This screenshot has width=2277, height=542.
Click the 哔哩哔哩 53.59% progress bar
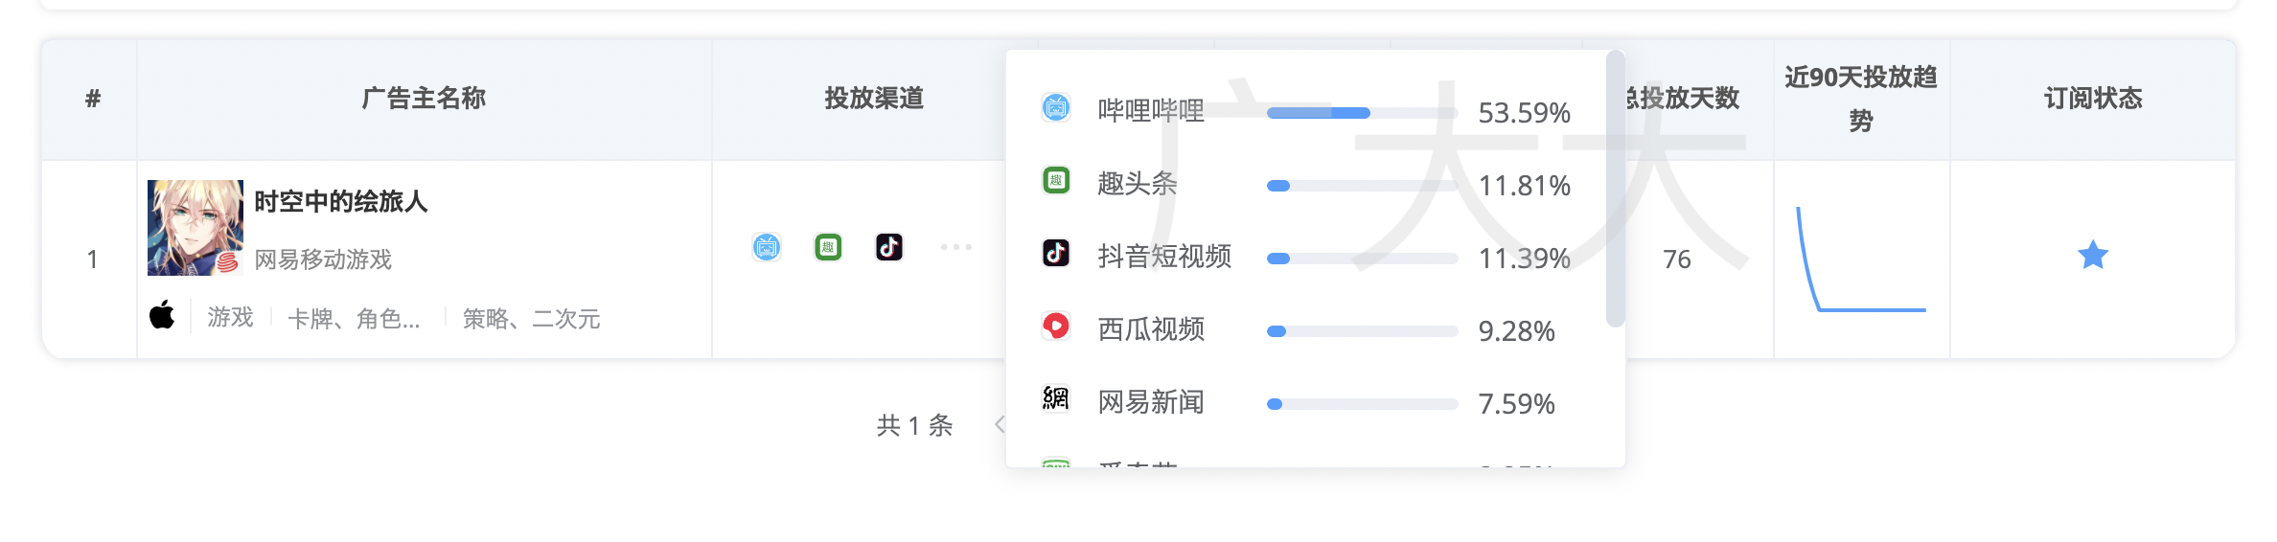pos(1362,113)
